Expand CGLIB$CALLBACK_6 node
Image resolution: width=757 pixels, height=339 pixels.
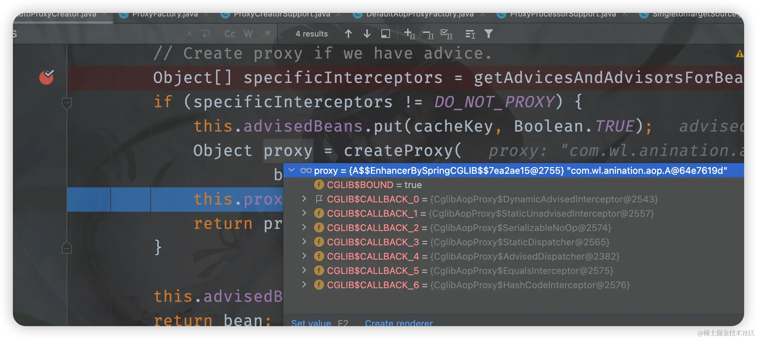pos(304,285)
